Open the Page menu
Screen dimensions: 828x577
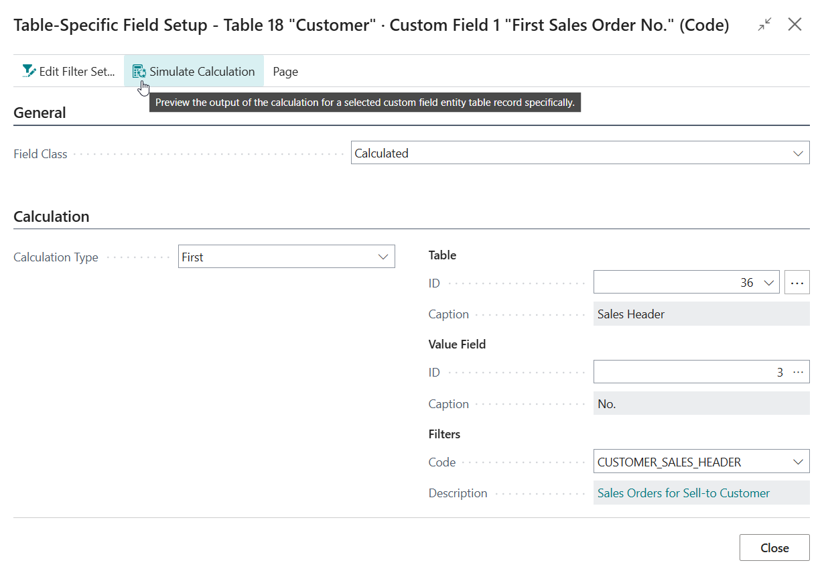285,72
